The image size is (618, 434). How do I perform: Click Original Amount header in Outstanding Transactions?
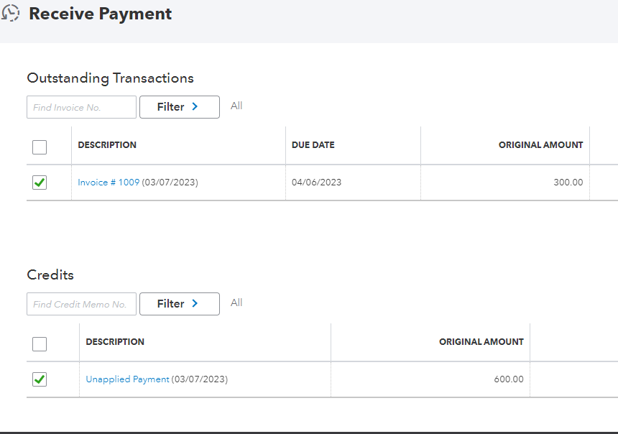tap(540, 145)
